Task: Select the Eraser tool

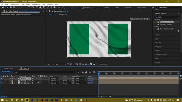Action: click(x=55, y=7)
